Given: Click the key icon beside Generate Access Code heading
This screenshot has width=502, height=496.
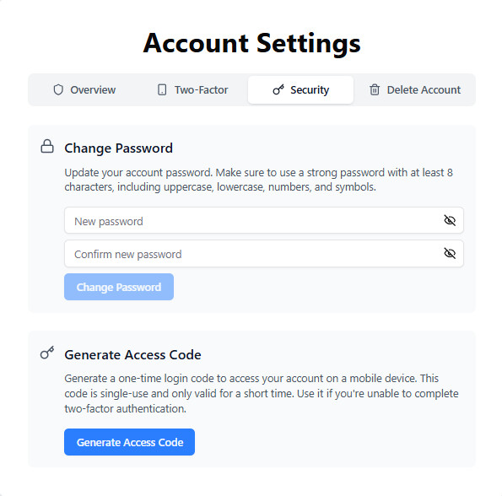Looking at the screenshot, I should pyautogui.click(x=47, y=353).
